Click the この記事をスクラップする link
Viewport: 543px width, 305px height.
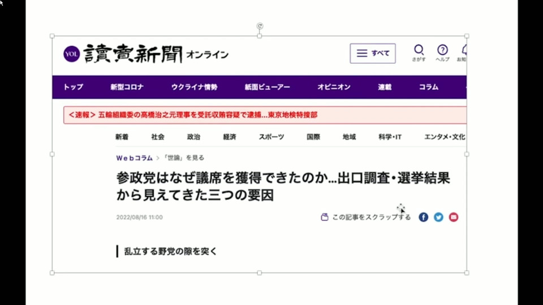(x=371, y=217)
